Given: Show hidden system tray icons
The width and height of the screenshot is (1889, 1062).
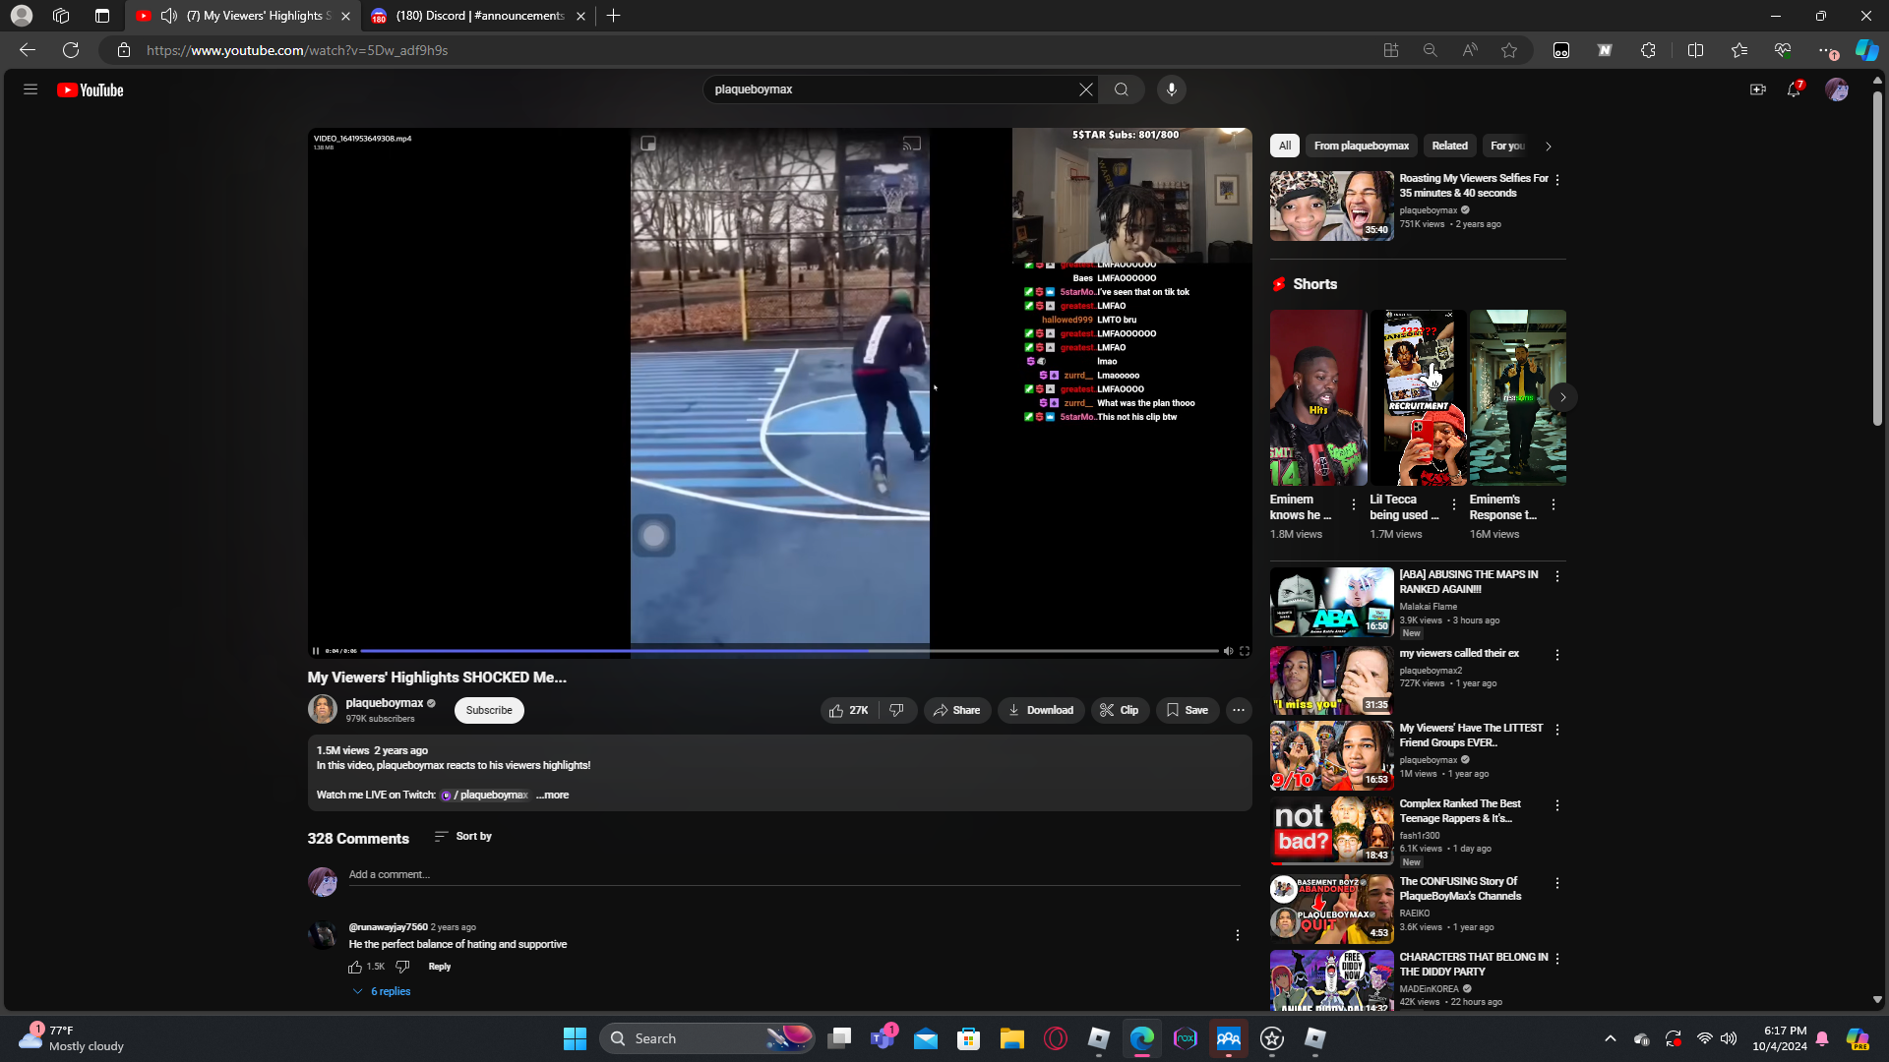Looking at the screenshot, I should 1611,1038.
